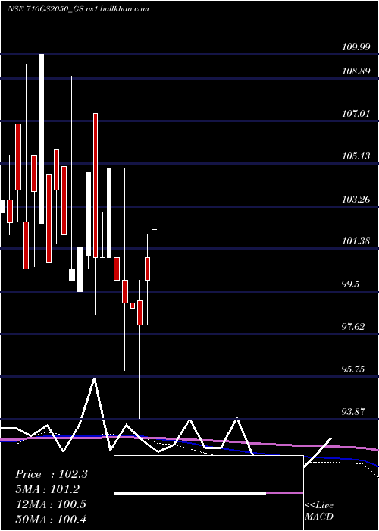Click the 109.99 price axis label

point(356,47)
